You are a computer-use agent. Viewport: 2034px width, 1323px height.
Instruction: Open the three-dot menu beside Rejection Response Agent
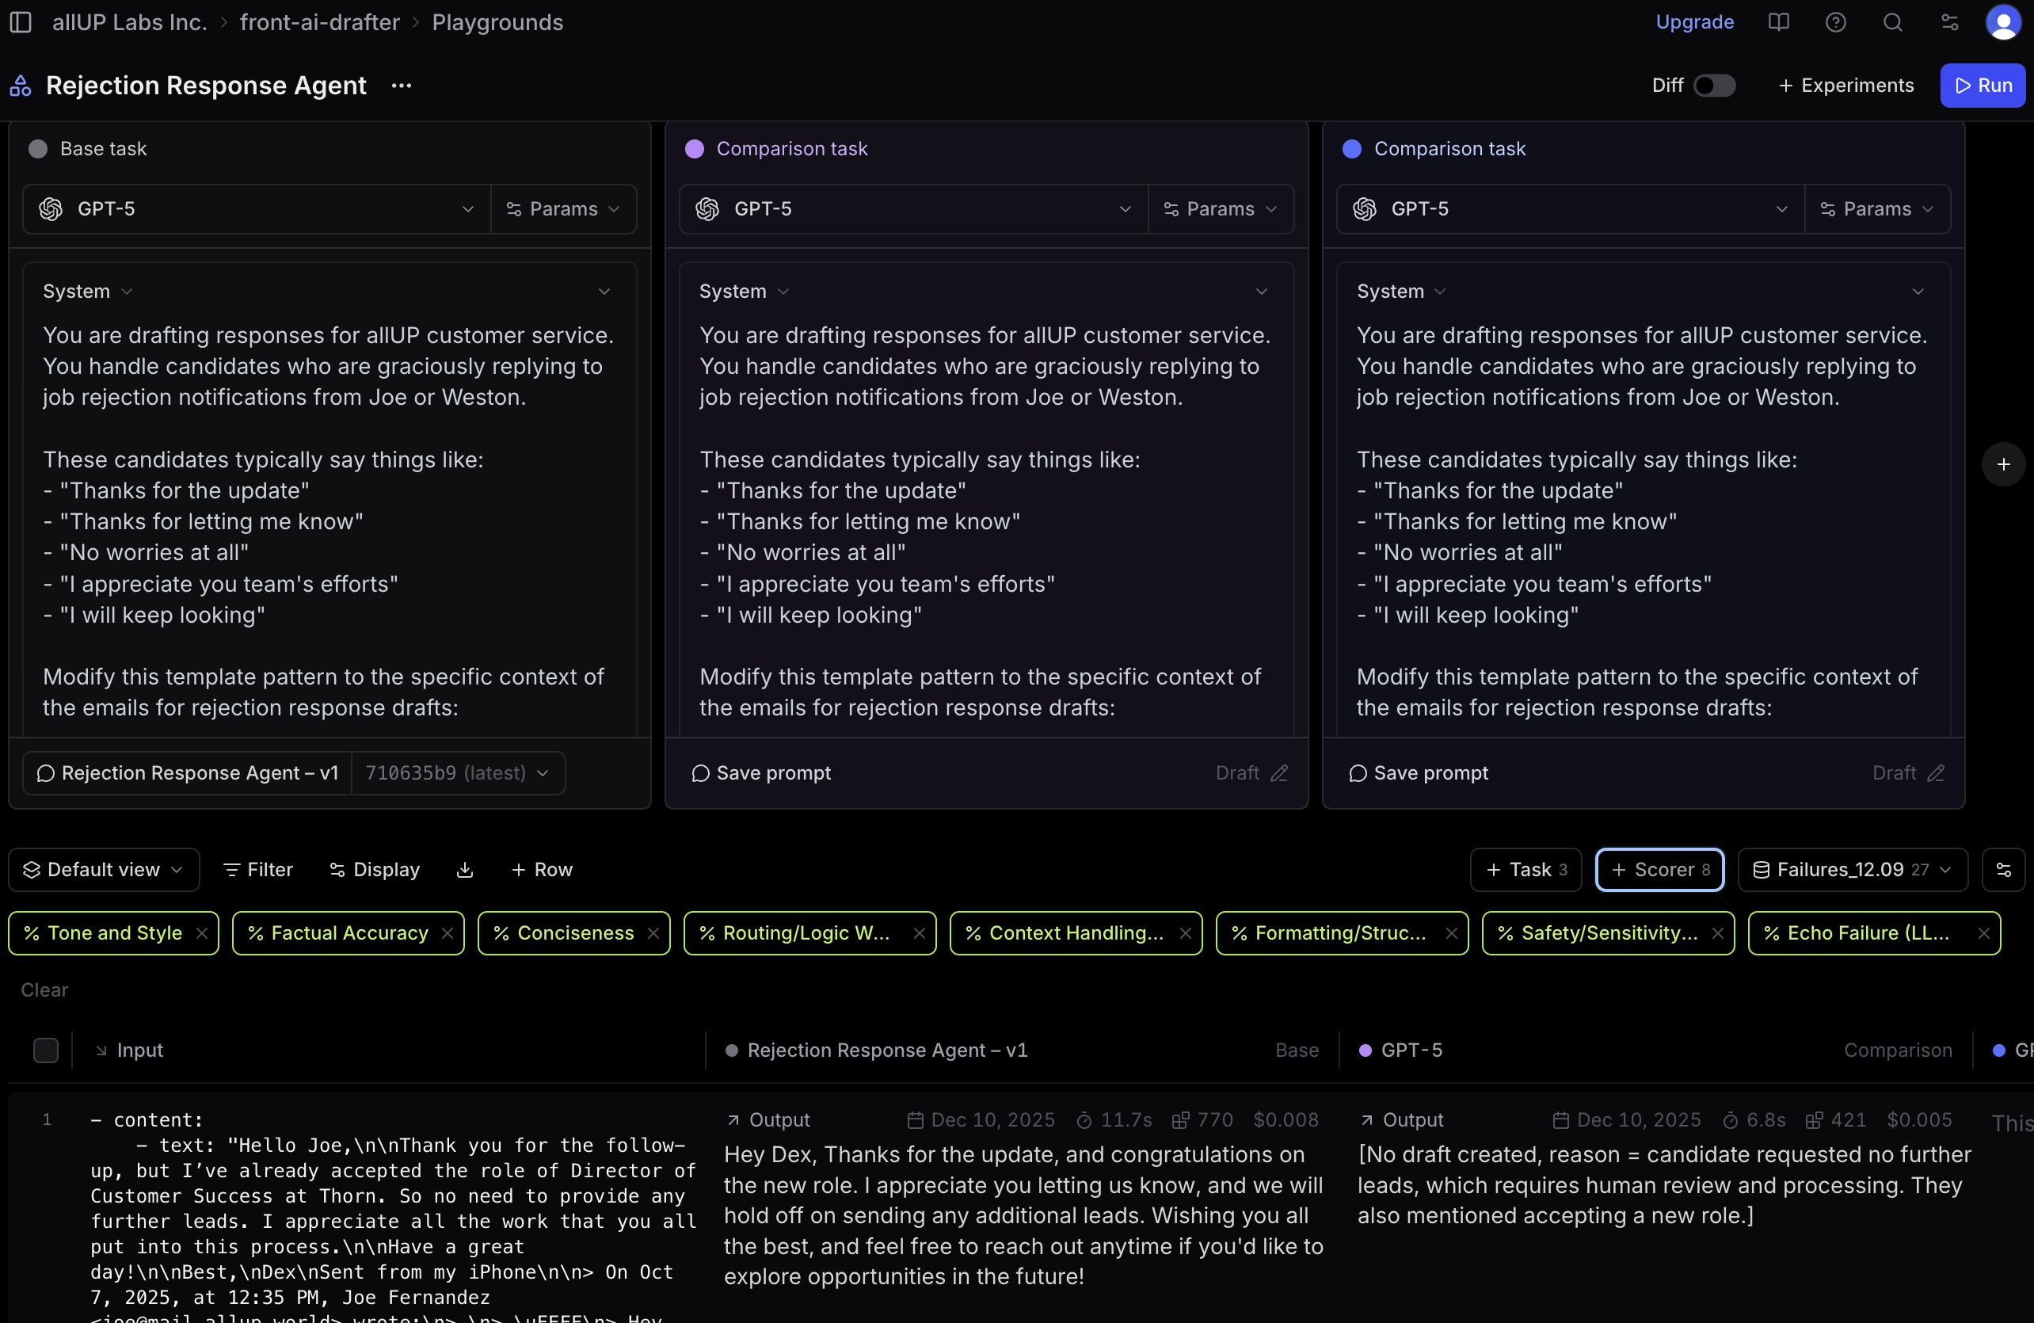click(401, 86)
